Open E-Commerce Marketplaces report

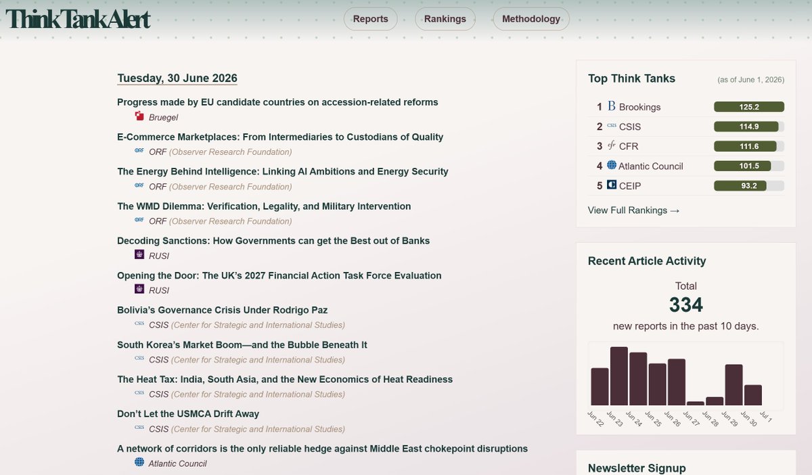(280, 137)
